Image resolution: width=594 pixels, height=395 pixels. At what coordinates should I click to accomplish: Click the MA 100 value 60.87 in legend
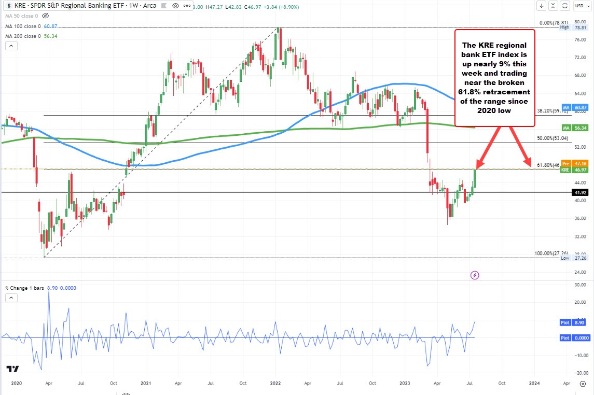click(50, 26)
